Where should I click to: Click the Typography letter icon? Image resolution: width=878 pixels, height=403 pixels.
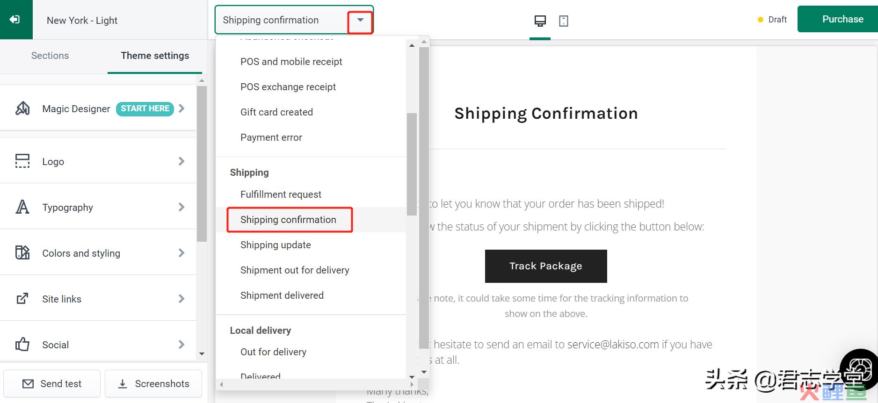click(x=22, y=207)
